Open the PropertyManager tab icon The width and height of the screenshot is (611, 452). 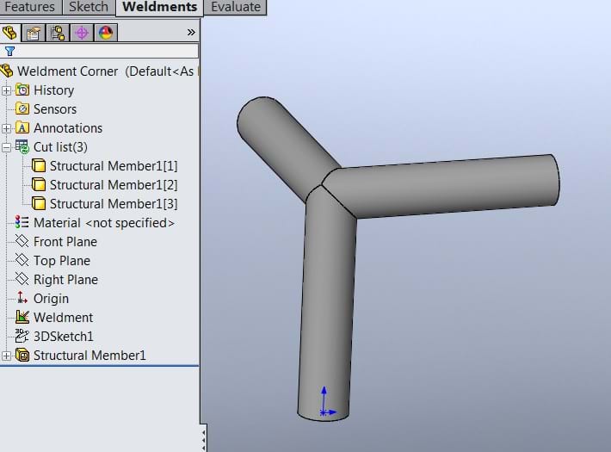(x=34, y=33)
